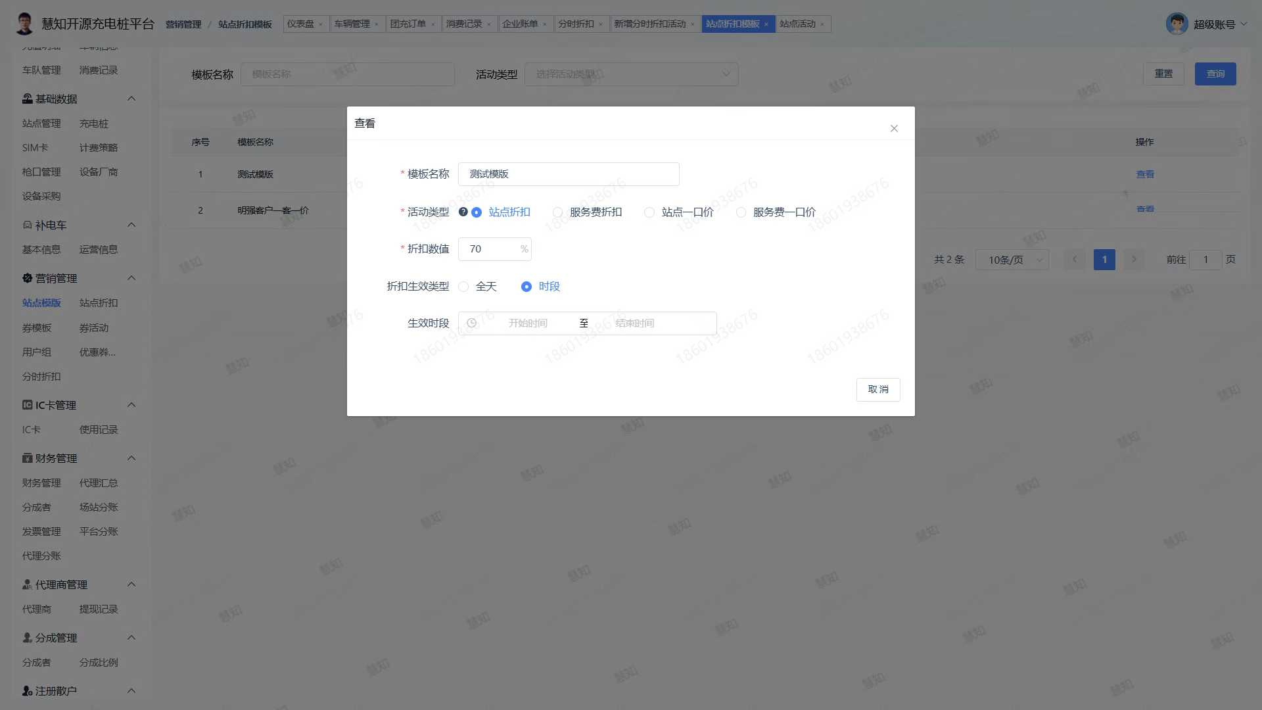Click the platform logo avatar at top left
This screenshot has width=1262, height=710.
coord(24,24)
